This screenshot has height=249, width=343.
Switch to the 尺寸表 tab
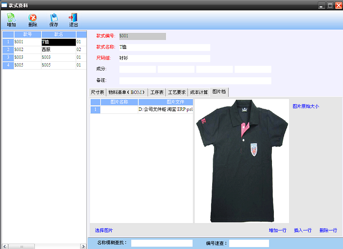point(98,92)
